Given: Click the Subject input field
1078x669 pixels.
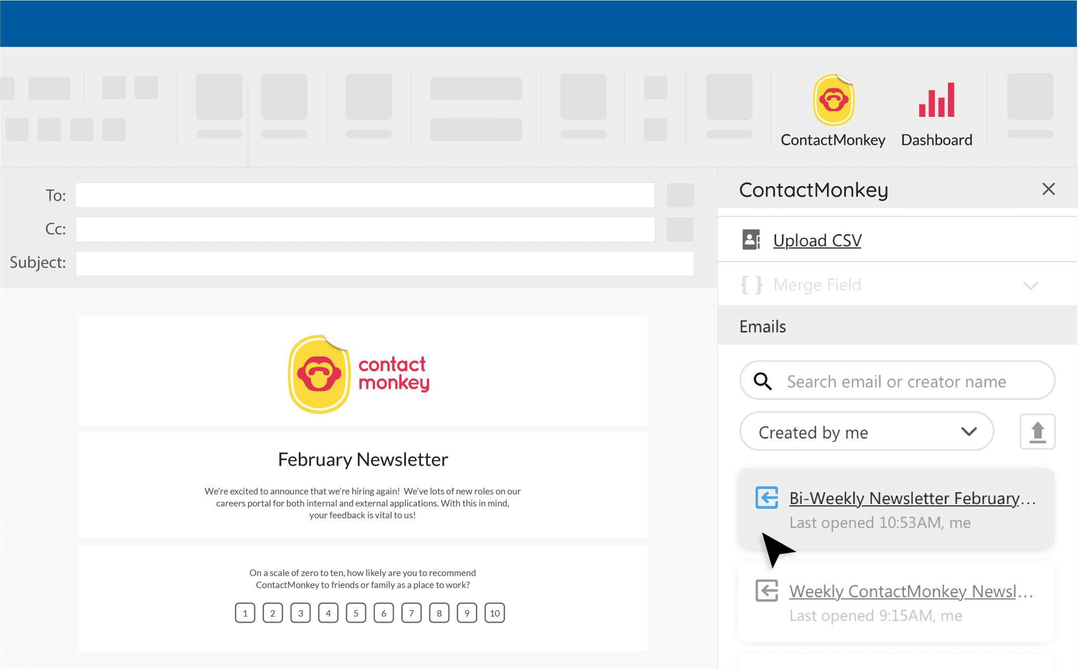Looking at the screenshot, I should coord(384,261).
